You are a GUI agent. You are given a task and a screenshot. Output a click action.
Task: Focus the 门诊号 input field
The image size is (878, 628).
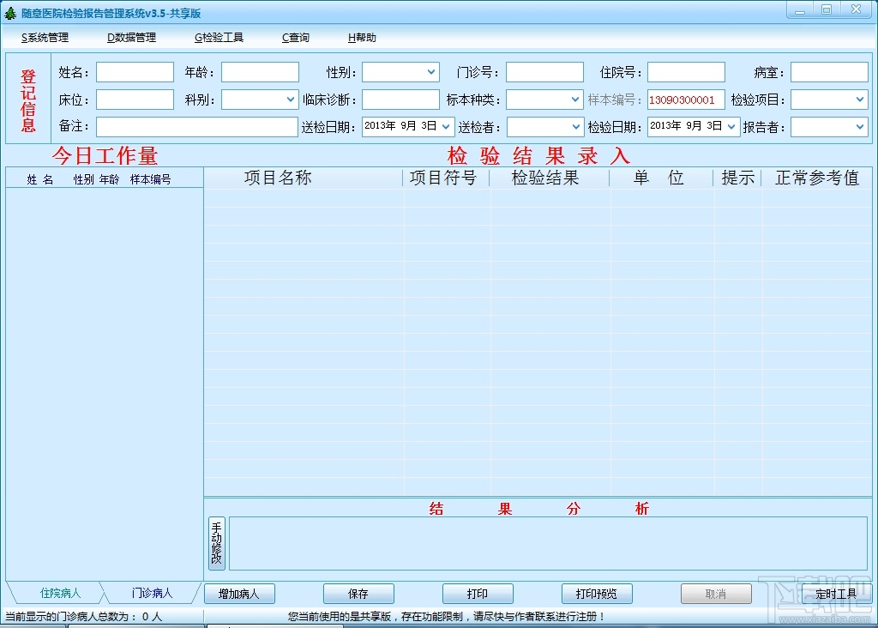544,72
